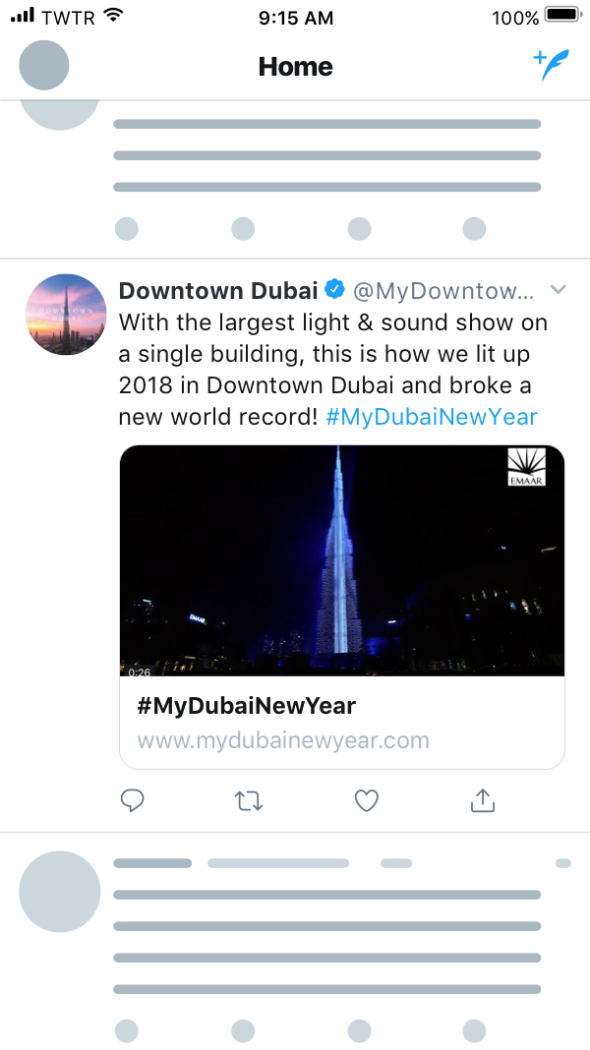Viewport: 590px width, 1050px height.
Task: Open the @MyDowntow... handle
Action: coord(442,291)
